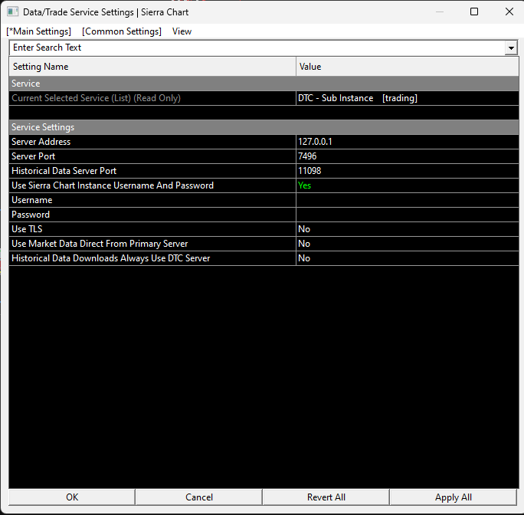The image size is (524, 515).
Task: Select the Server Port setting name
Action: (33, 156)
